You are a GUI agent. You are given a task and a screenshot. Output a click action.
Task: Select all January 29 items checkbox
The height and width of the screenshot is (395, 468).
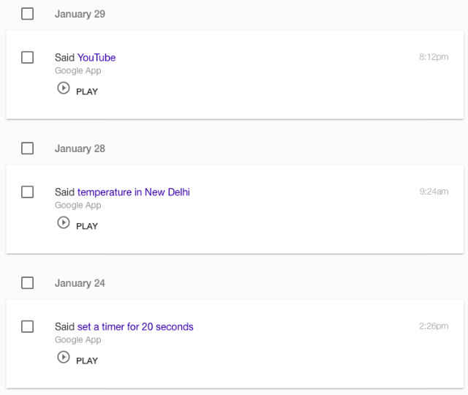pos(28,14)
